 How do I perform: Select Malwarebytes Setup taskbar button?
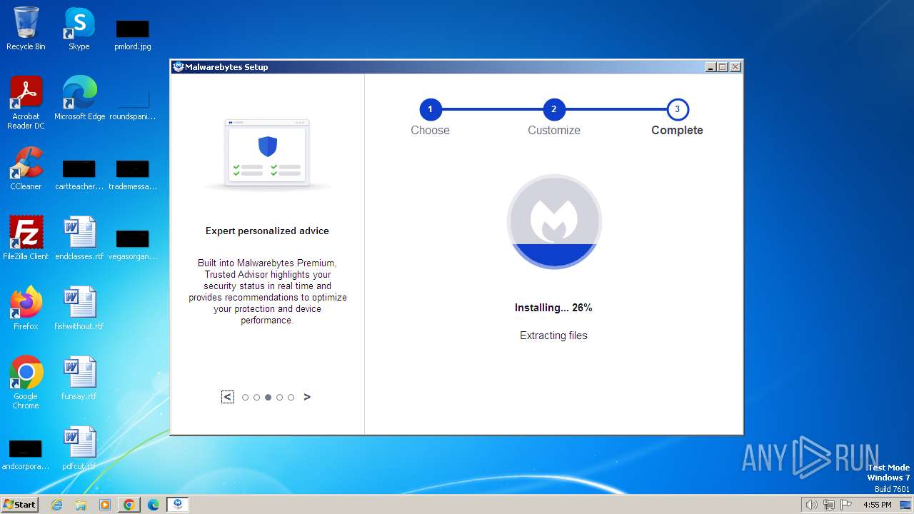[178, 505]
